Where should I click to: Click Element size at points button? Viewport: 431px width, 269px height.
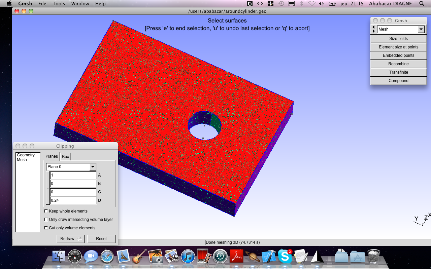point(398,47)
